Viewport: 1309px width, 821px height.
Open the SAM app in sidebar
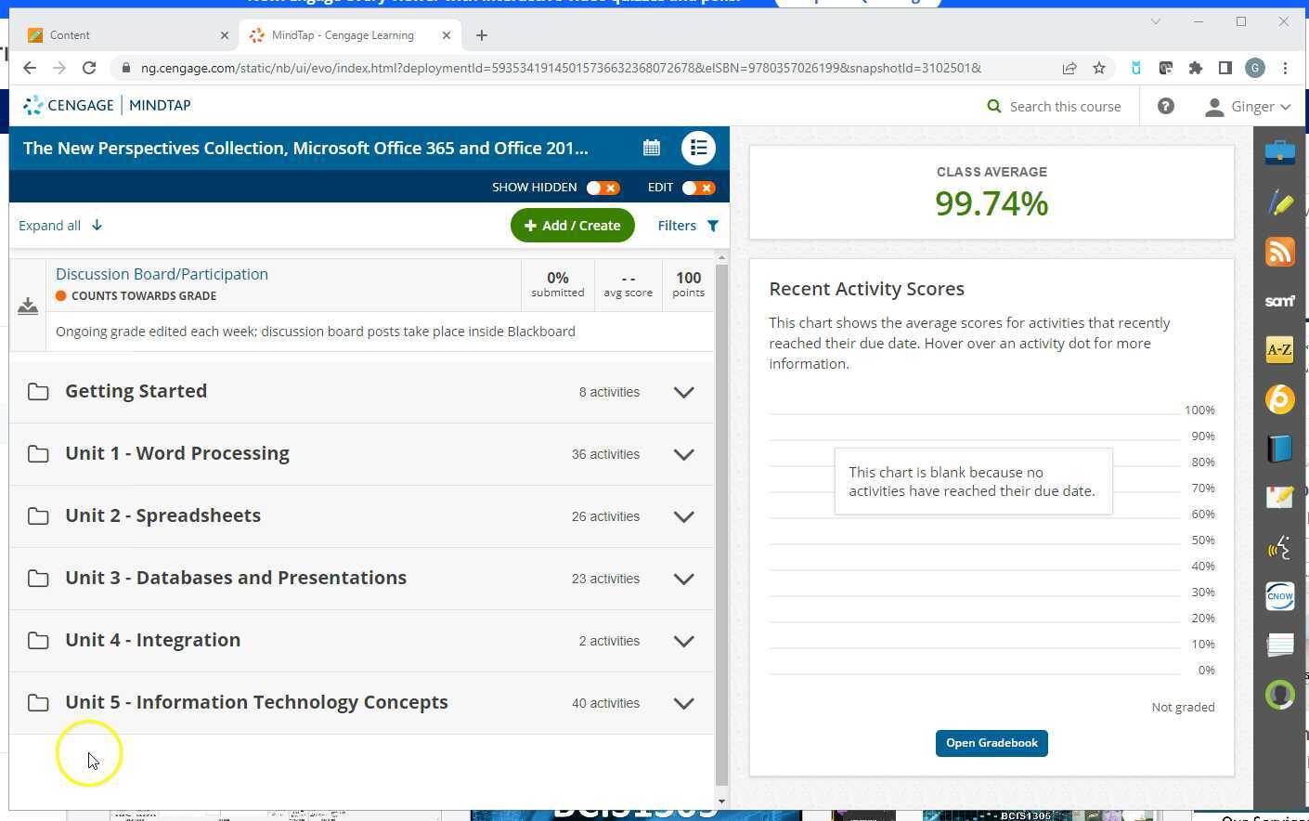point(1279,301)
